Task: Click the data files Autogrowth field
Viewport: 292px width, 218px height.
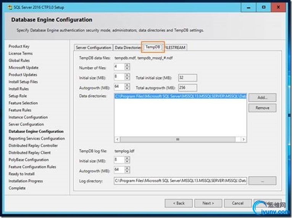Action: coord(119,87)
